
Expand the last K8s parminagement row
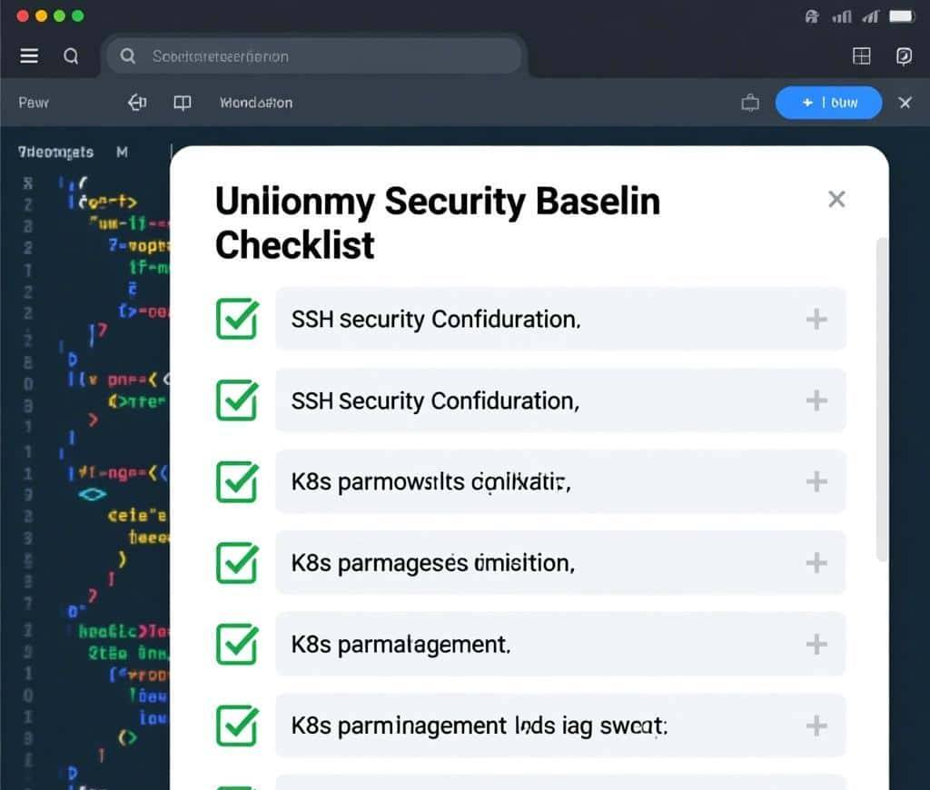pyautogui.click(x=816, y=726)
